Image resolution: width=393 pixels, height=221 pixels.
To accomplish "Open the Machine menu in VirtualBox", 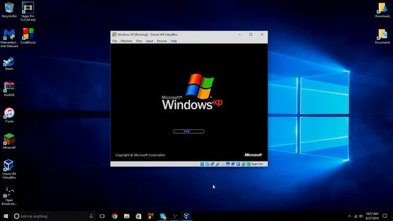I will pyautogui.click(x=126, y=41).
